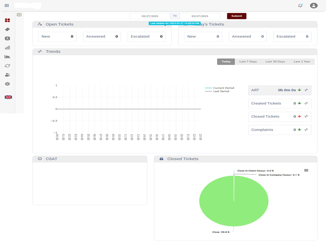This screenshot has height=245, width=326.
Task: Expand the sidebar with the arrow toggle
Action: pyautogui.click(x=19, y=15)
